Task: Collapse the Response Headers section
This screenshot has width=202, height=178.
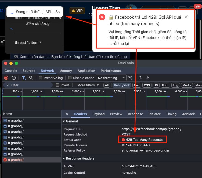Action: click(x=79, y=158)
